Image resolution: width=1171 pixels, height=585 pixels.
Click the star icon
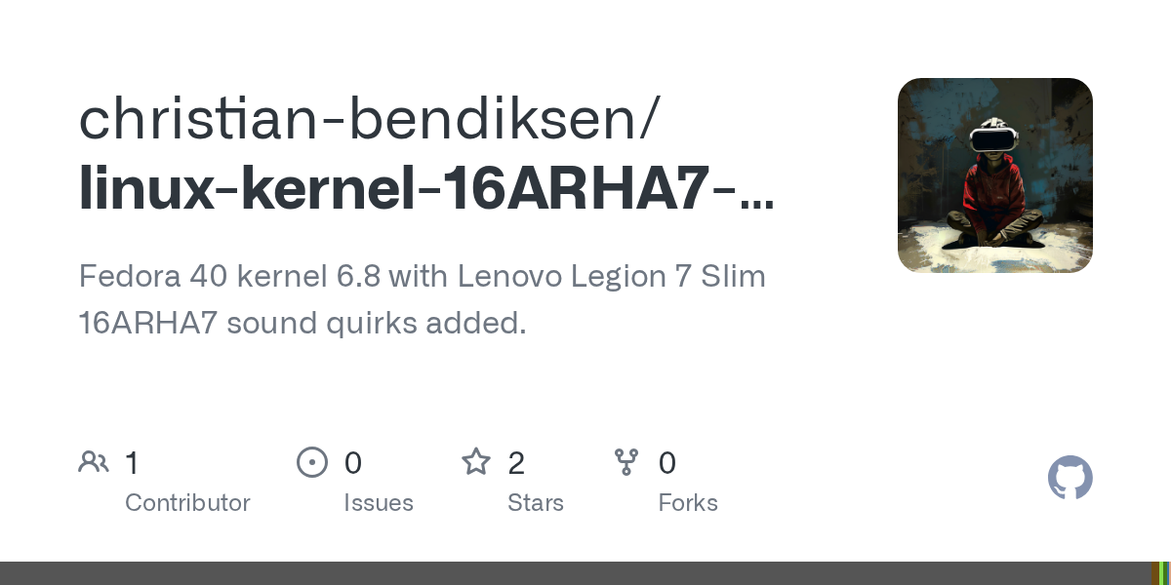coord(476,462)
